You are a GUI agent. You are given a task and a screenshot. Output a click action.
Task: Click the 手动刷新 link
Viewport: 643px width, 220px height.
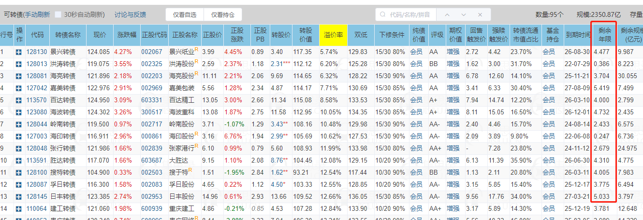37,14
